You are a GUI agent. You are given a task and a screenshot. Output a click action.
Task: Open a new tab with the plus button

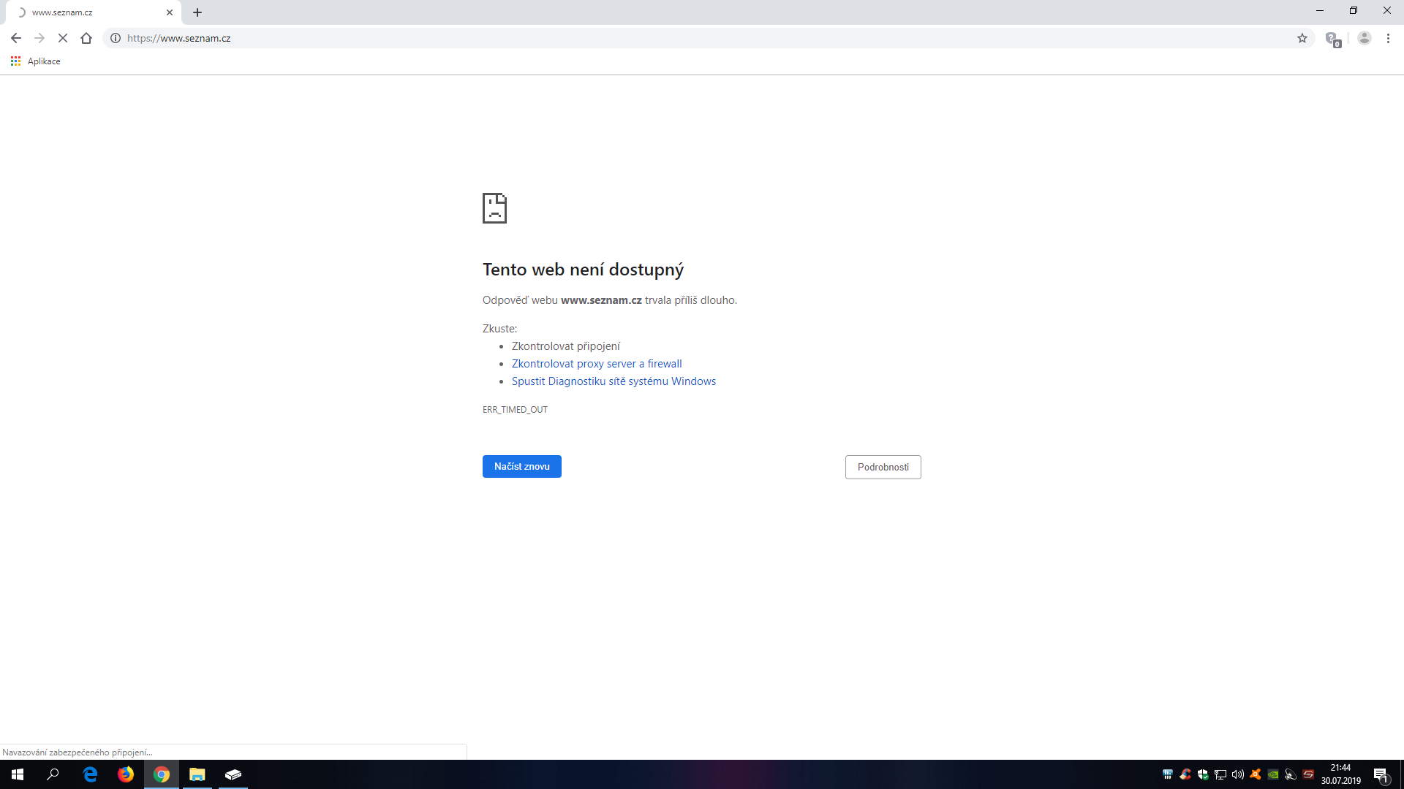pos(197,12)
